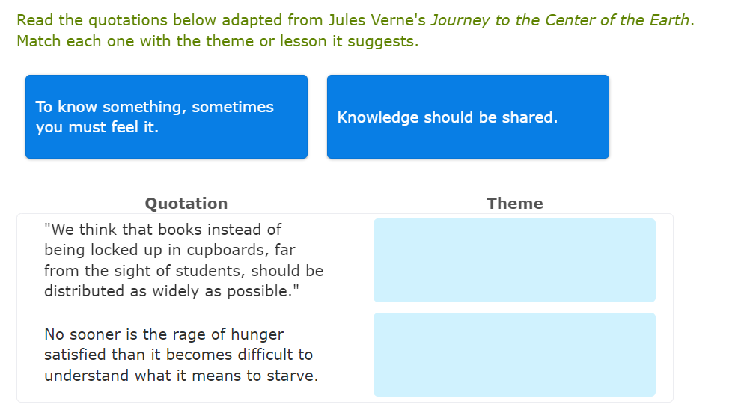Click the line 'satisfied than it becomes difficult to'
756x416 pixels.
(x=178, y=355)
